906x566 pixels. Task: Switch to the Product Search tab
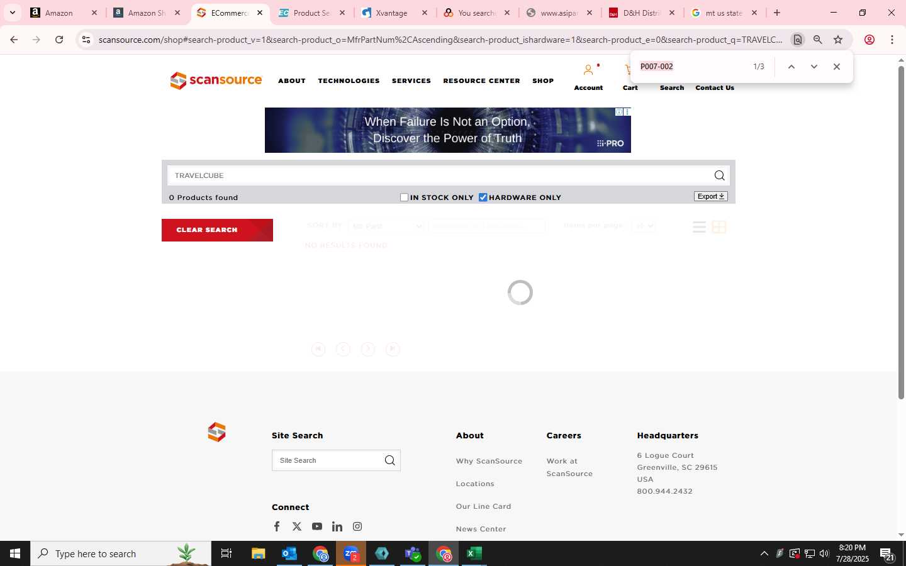click(x=311, y=13)
